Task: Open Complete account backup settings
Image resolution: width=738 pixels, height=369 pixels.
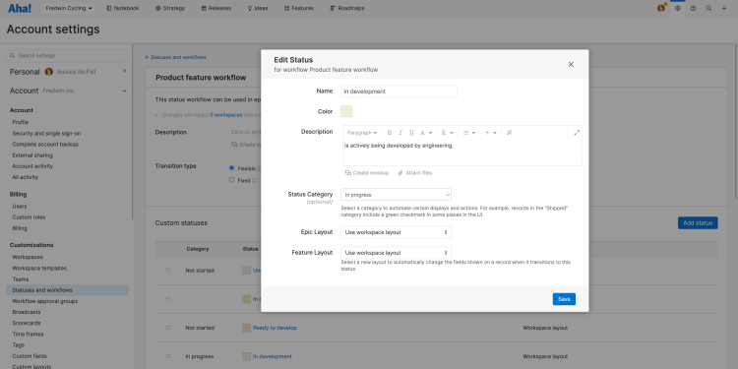Action: pyautogui.click(x=45, y=145)
